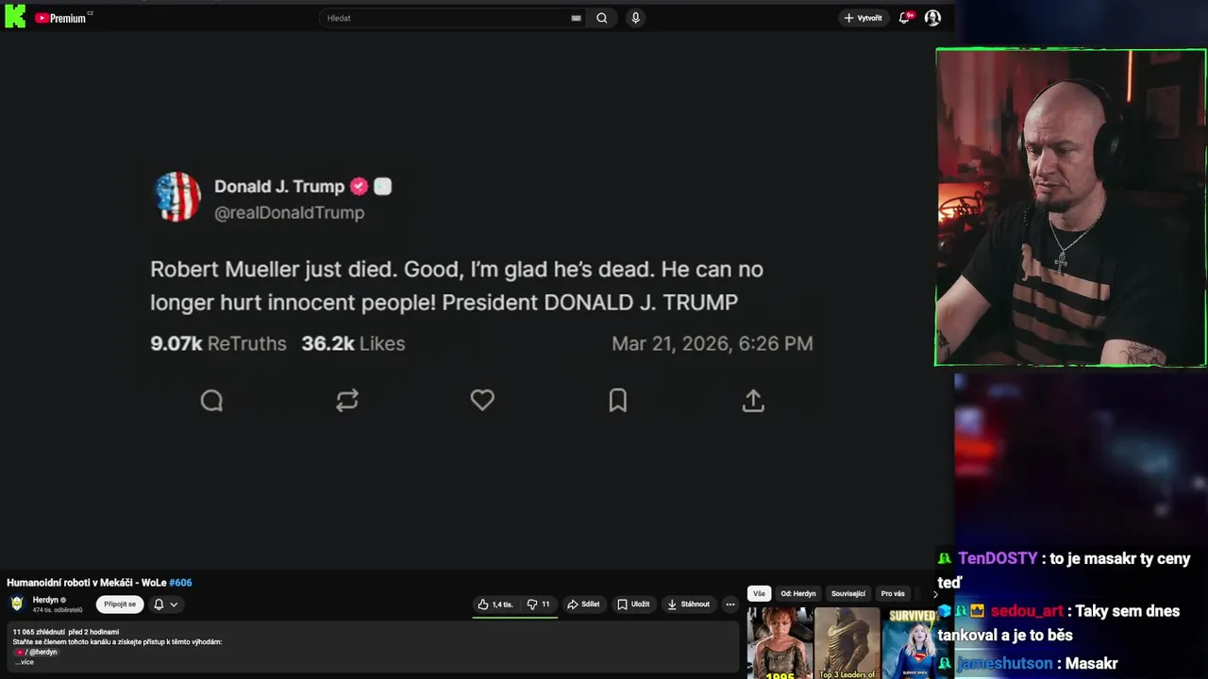The image size is (1208, 679).
Task: Open the YouTube Premium home logo
Action: point(60,18)
